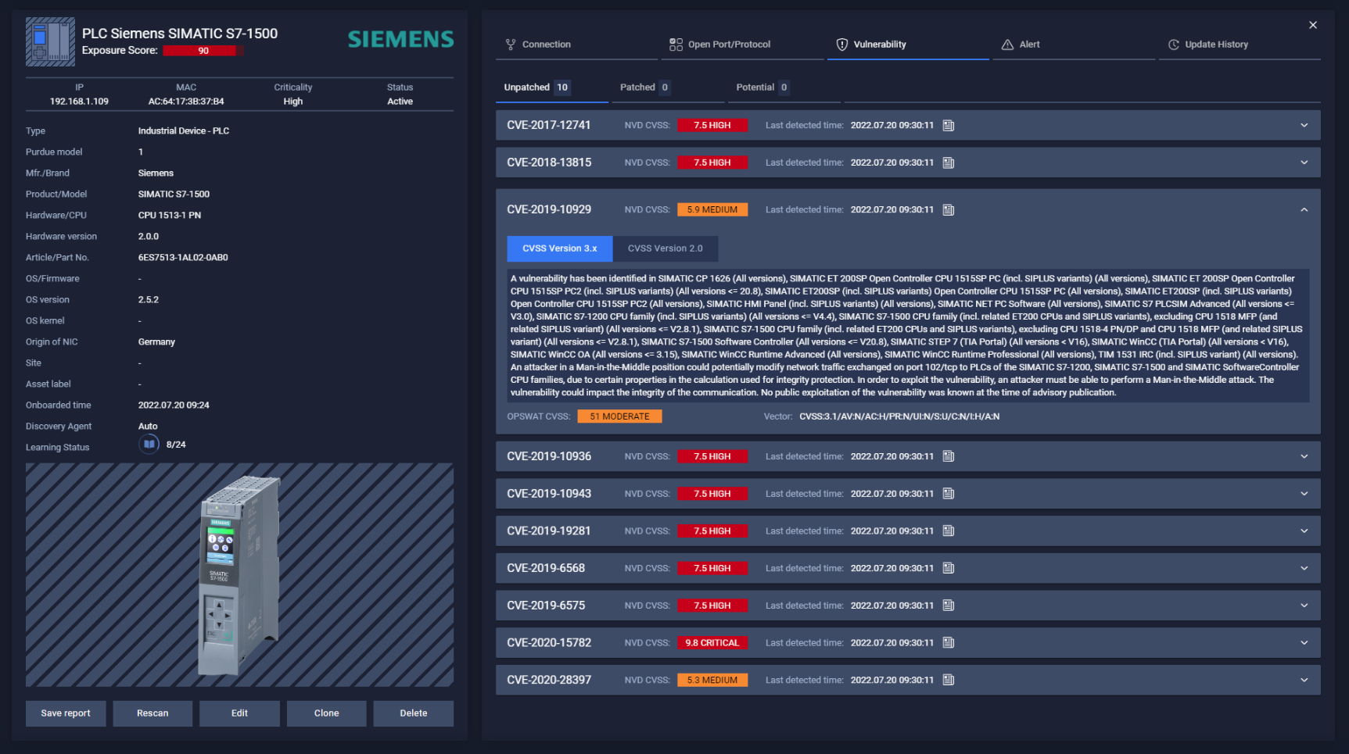Click the article number 6ES7513-1AL02-0AB0
The image size is (1349, 754).
click(183, 258)
